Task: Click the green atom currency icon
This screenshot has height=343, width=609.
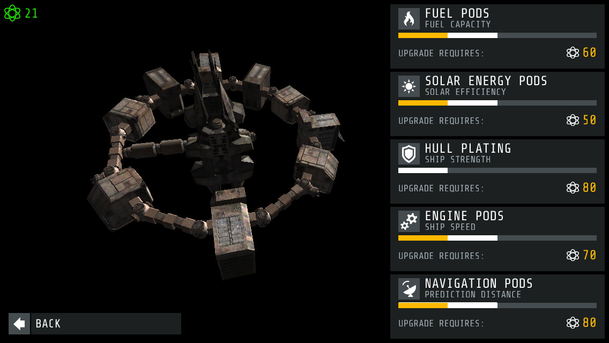Action: [12, 13]
